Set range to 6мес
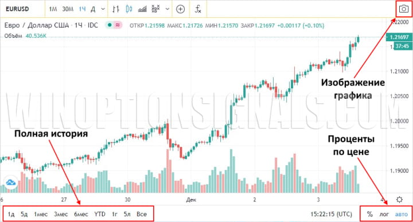This screenshot has width=413, height=222. [x=81, y=214]
